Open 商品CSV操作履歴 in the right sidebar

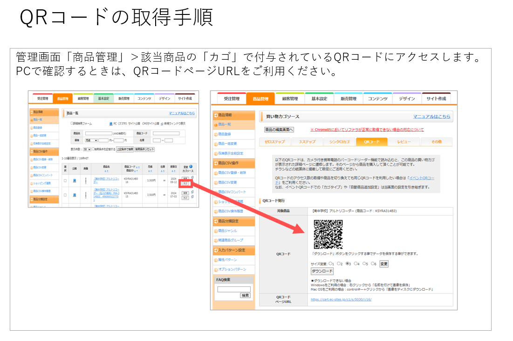[231, 211]
